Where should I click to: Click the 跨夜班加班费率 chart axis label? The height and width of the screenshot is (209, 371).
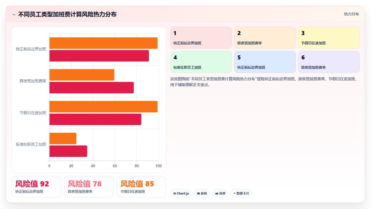pyautogui.click(x=33, y=81)
